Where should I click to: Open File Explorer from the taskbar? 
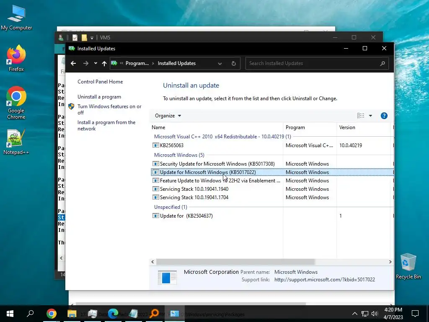(x=72, y=314)
